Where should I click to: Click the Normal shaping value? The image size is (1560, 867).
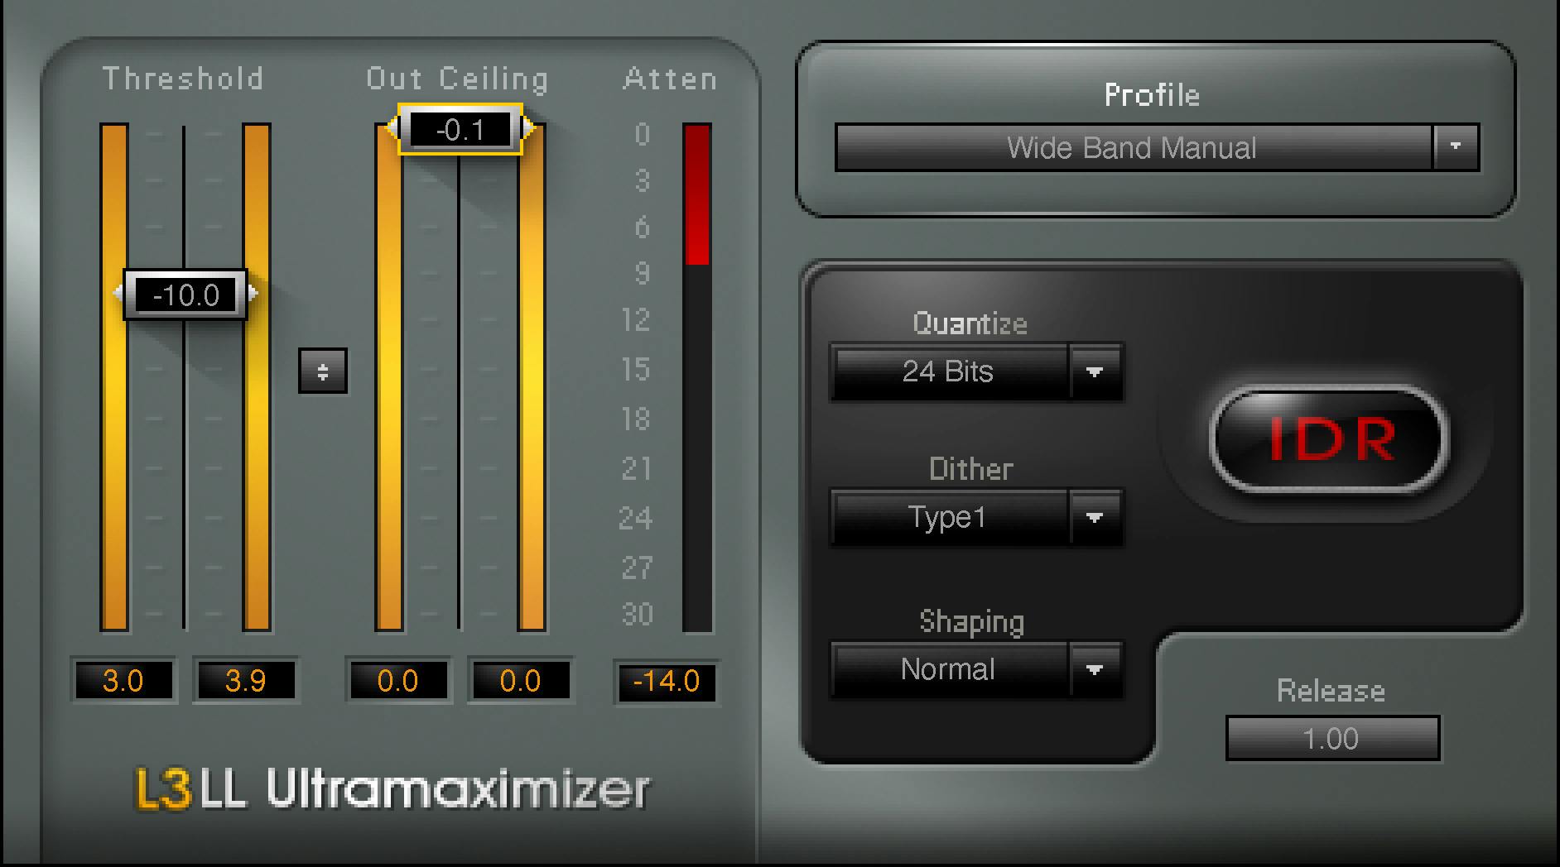click(948, 669)
